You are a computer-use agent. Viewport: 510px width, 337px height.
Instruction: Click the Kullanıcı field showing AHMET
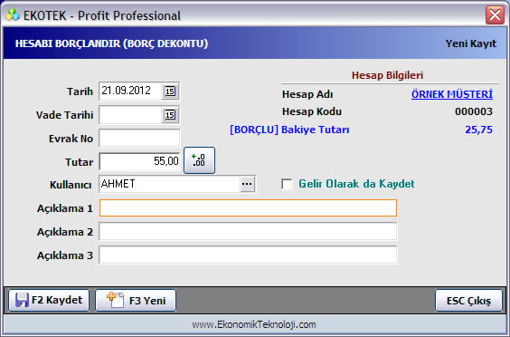169,184
